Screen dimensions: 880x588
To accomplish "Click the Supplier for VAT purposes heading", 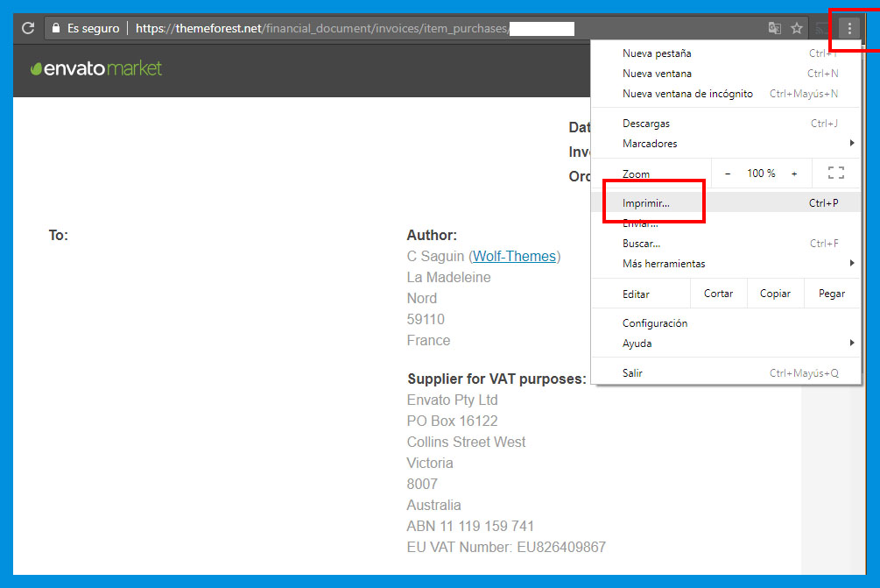I will [496, 379].
